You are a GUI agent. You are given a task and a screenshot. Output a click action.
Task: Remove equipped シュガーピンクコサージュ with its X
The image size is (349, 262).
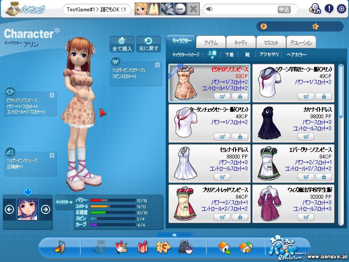[157, 65]
